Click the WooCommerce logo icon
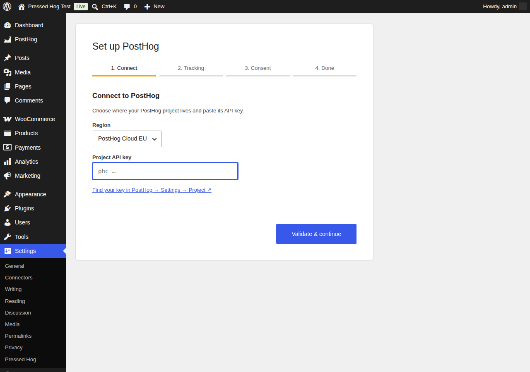This screenshot has width=530, height=372. click(7, 119)
